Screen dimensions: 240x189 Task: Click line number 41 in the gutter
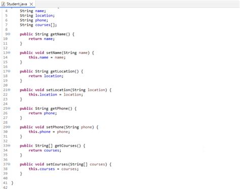pos(5,183)
